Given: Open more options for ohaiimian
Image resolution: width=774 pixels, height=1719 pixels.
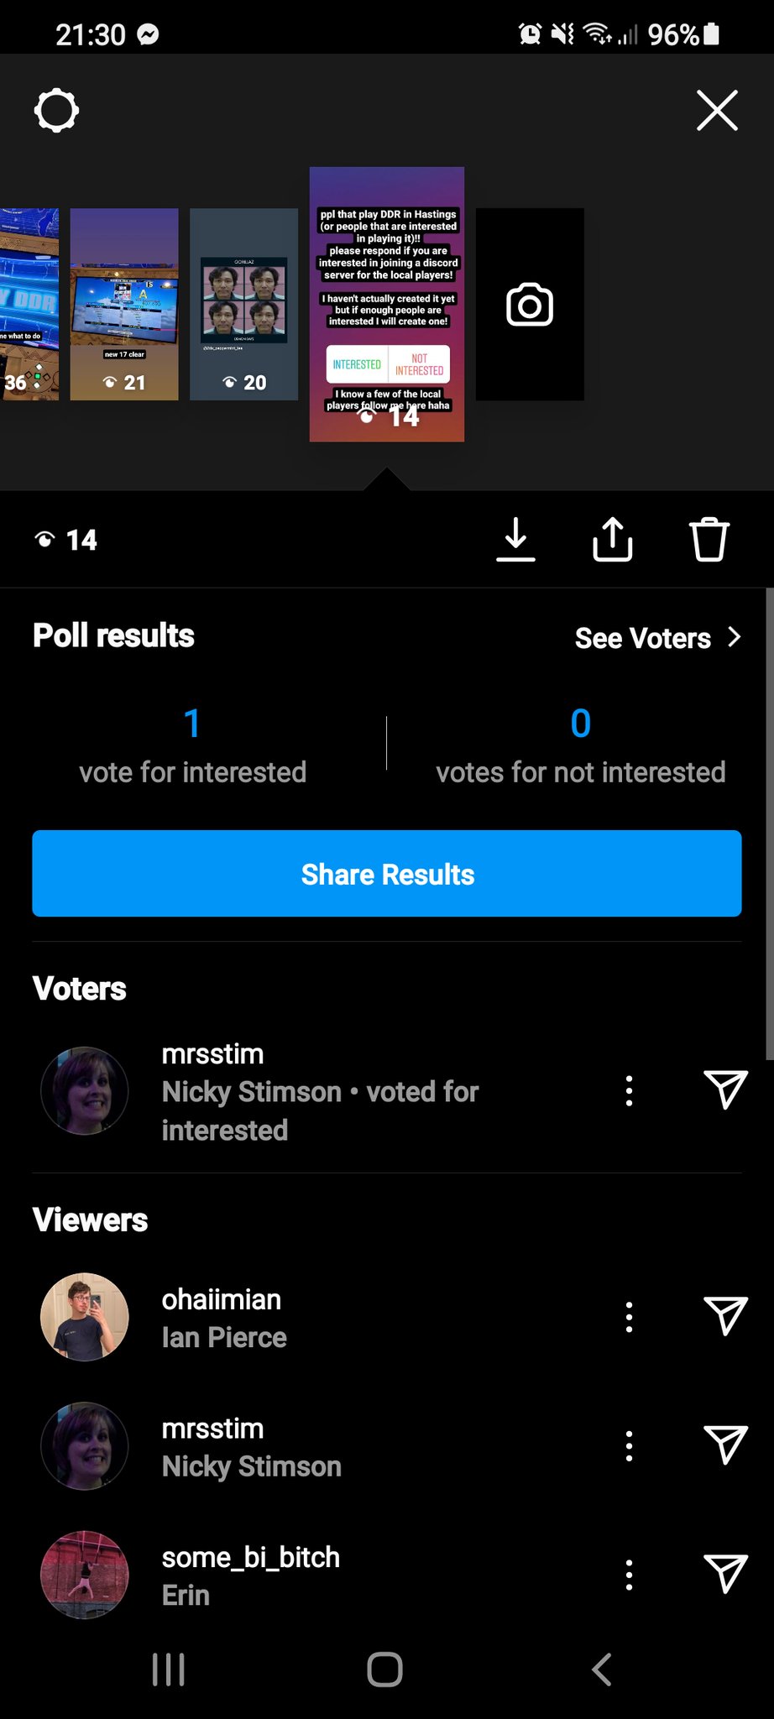Looking at the screenshot, I should click(x=629, y=1317).
